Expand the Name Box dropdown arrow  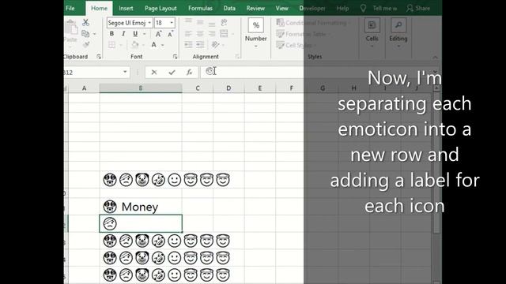[125, 72]
